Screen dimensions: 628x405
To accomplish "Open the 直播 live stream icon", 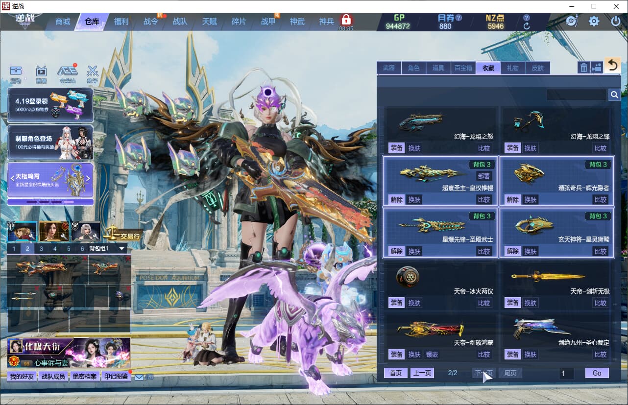I will [41, 74].
